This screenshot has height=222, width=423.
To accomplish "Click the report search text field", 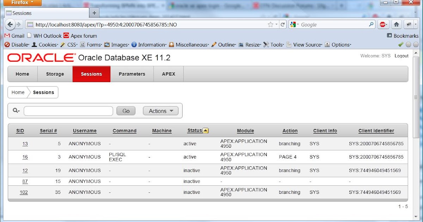I will 68,111.
